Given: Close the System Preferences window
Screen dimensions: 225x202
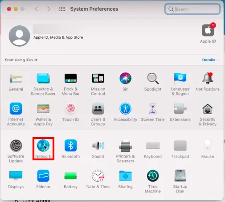Looking at the screenshot, I should coord(9,9).
